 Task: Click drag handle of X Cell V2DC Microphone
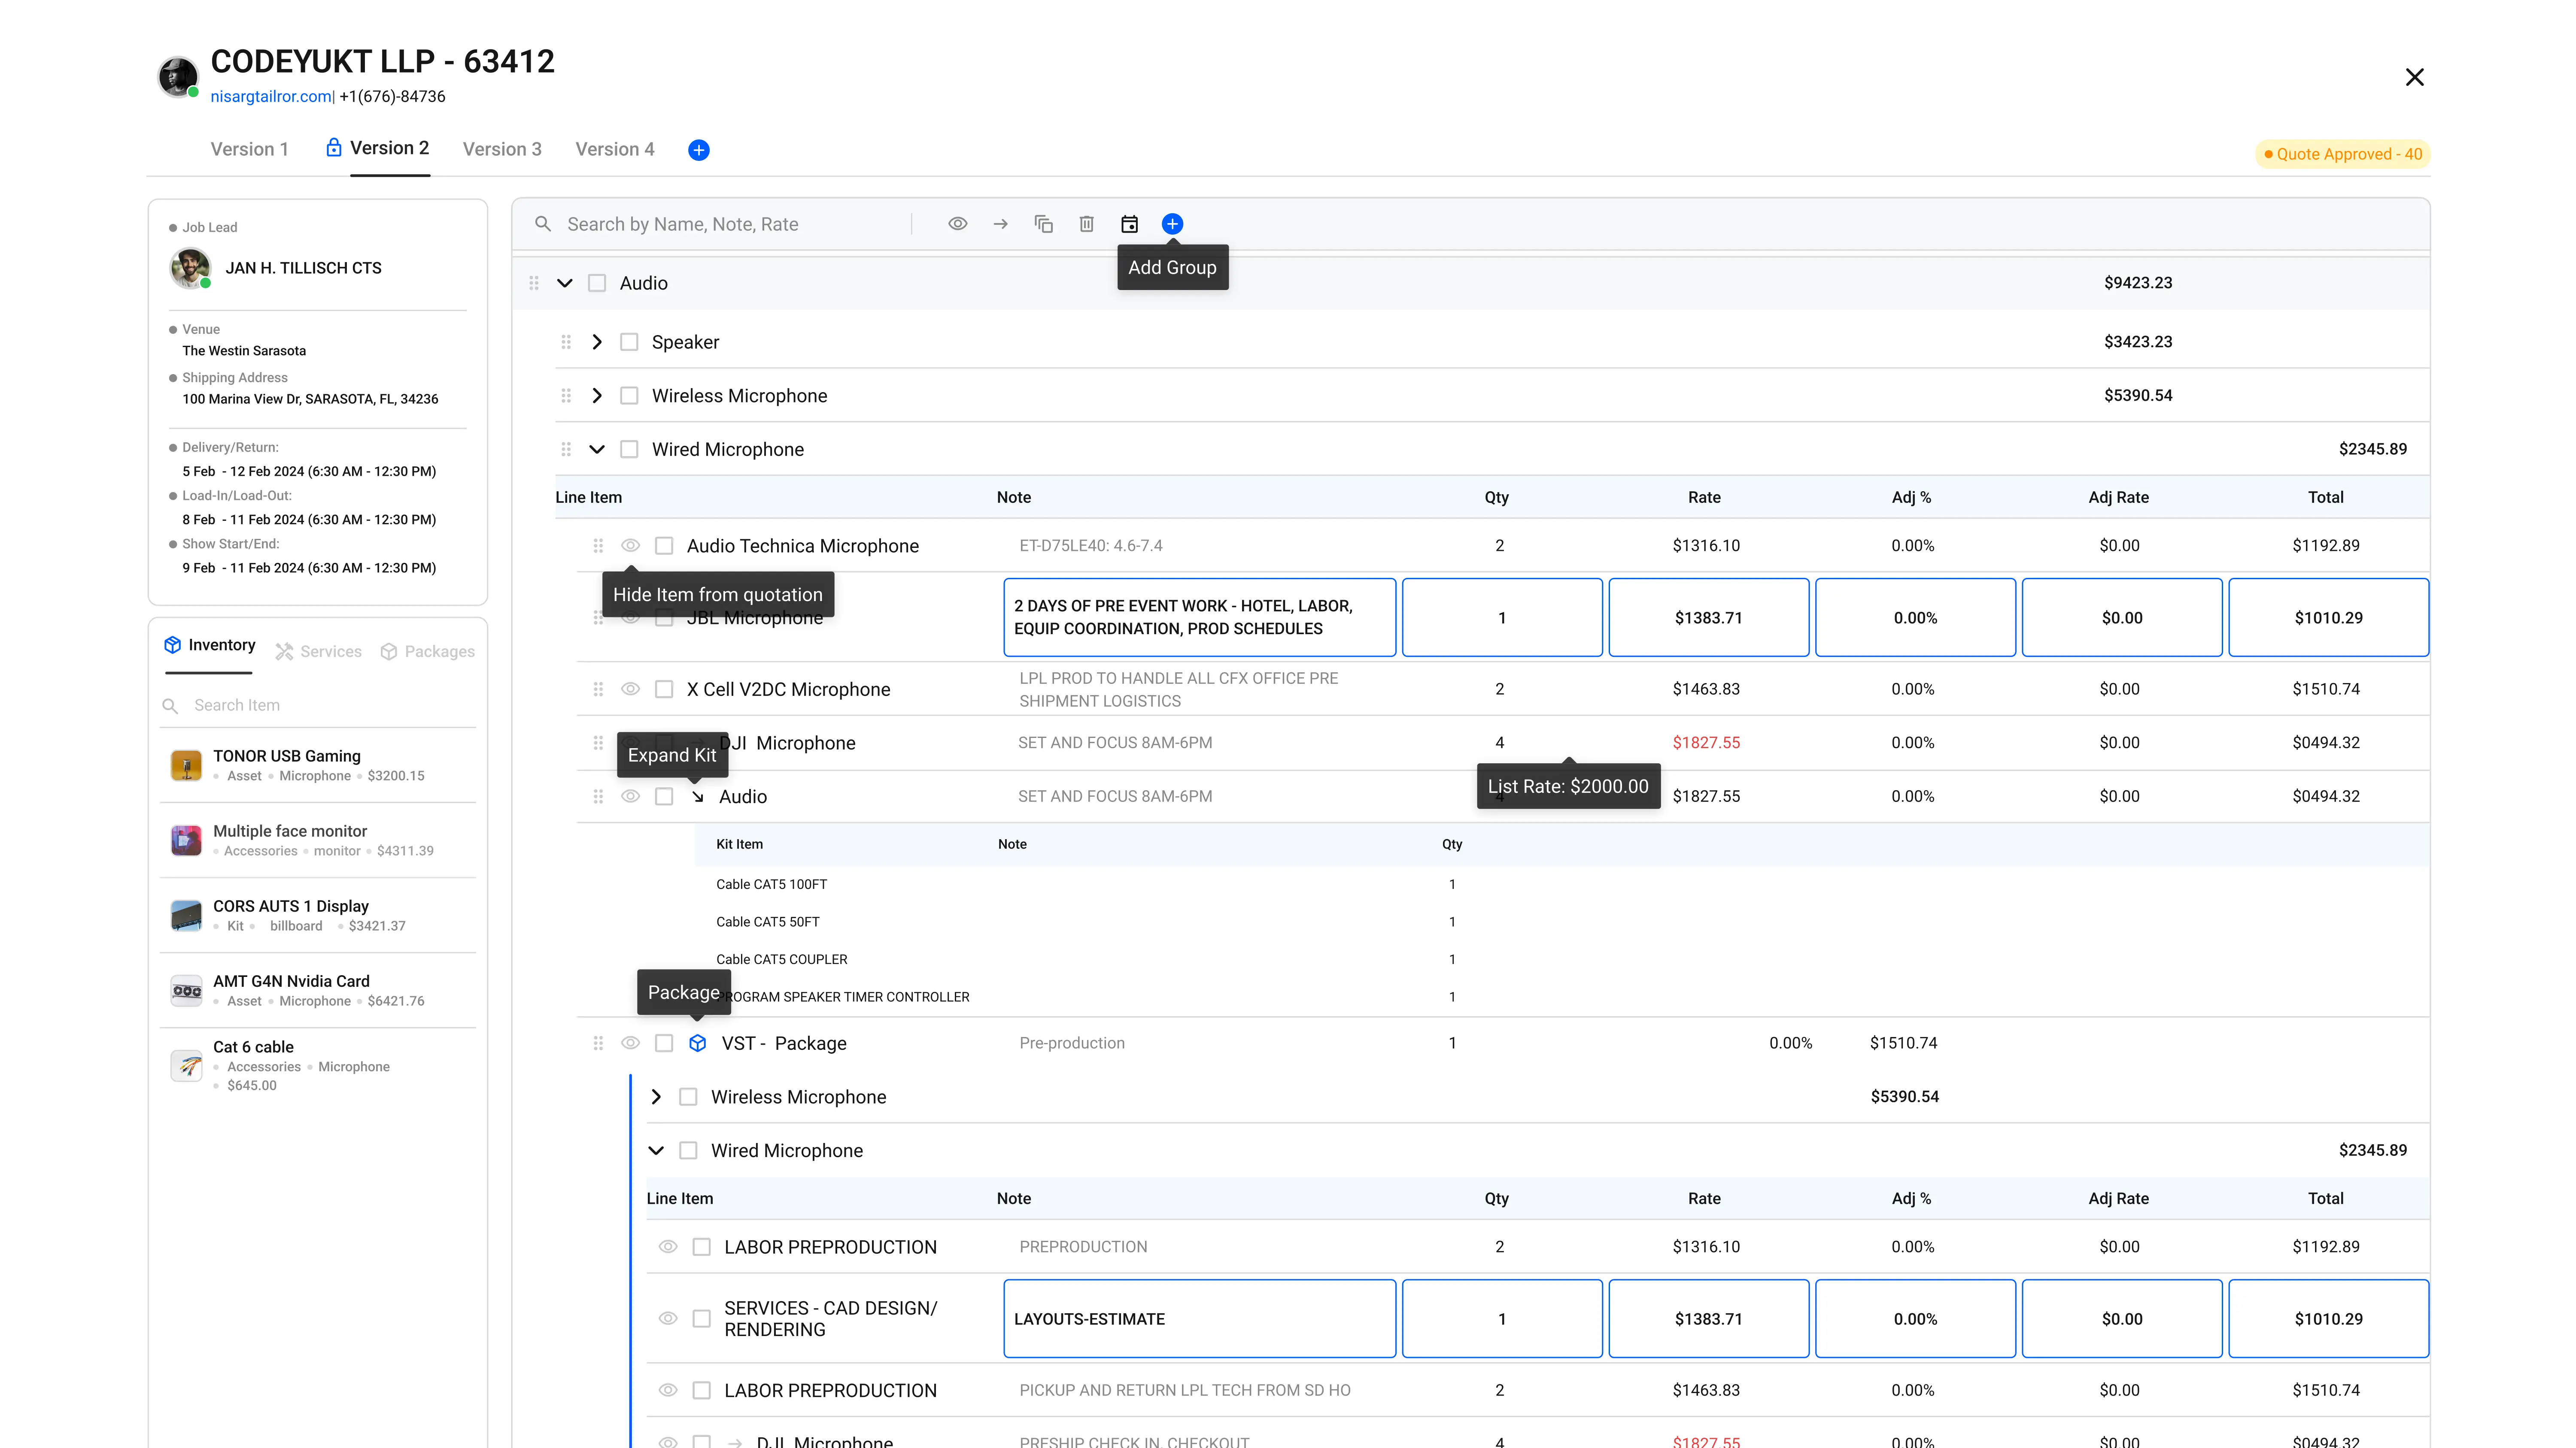point(598,689)
